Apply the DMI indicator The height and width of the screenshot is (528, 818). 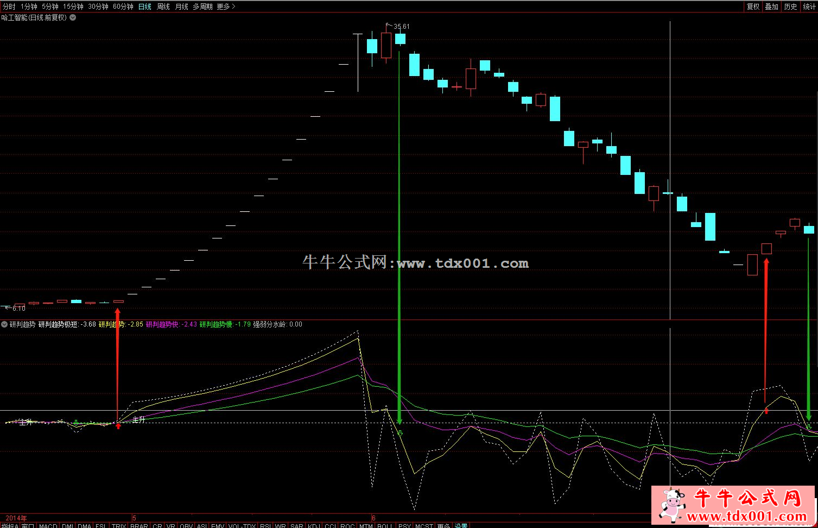click(x=67, y=525)
